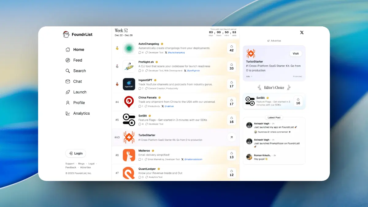Upvote Mailero's launch entry
368x207 pixels.
tap(232, 155)
